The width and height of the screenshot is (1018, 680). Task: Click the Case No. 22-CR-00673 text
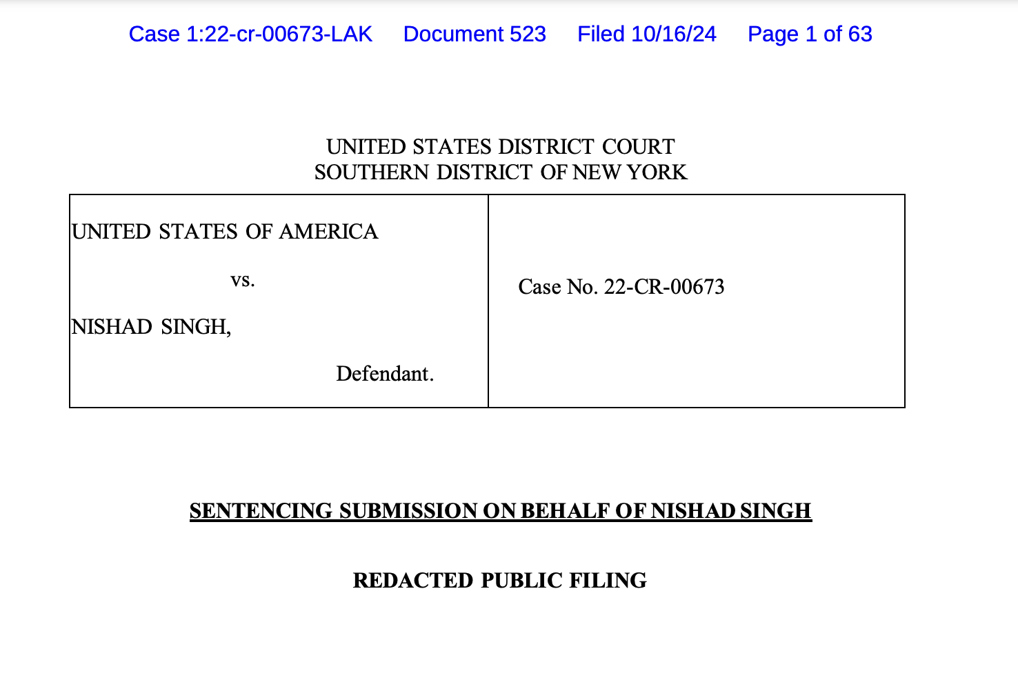621,287
